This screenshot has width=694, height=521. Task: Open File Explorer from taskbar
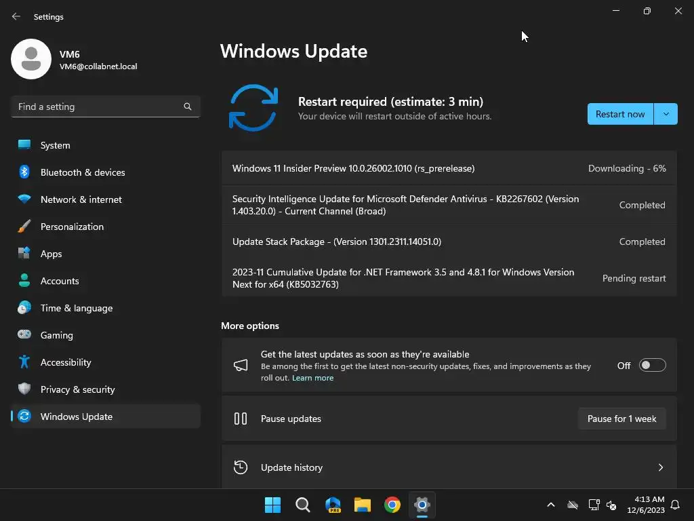tap(363, 505)
